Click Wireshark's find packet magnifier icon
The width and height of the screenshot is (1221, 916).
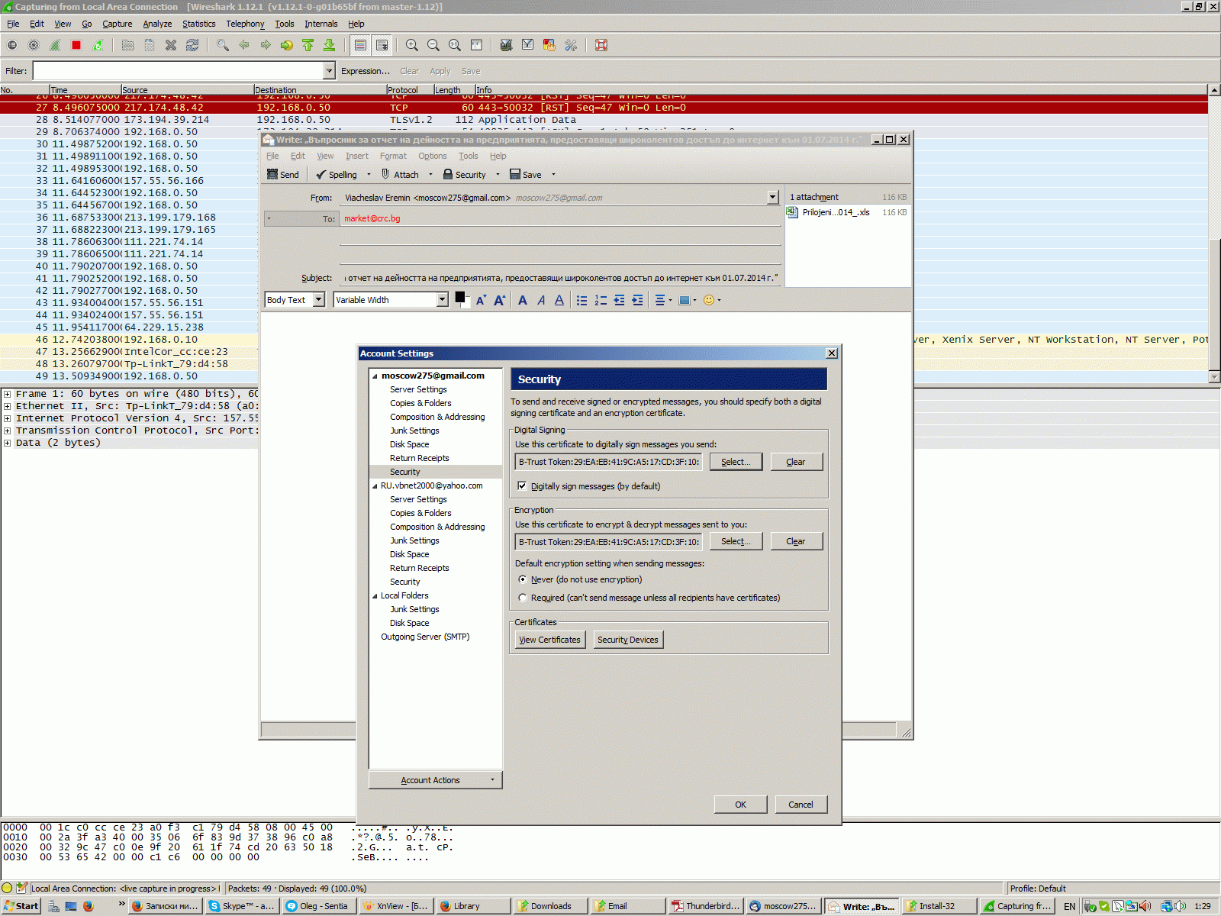(223, 45)
